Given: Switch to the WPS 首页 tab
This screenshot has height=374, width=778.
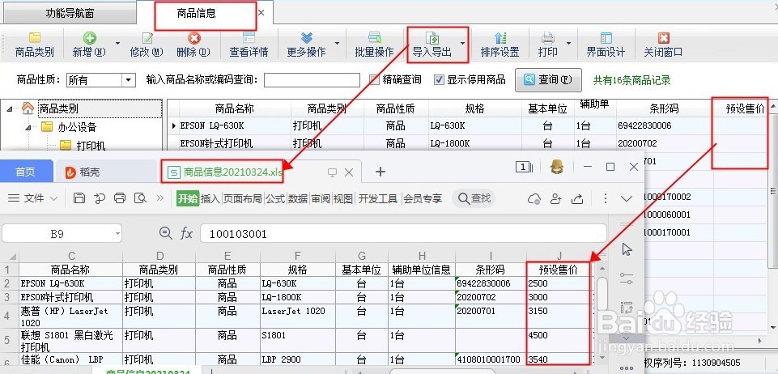Looking at the screenshot, I should coord(25,172).
